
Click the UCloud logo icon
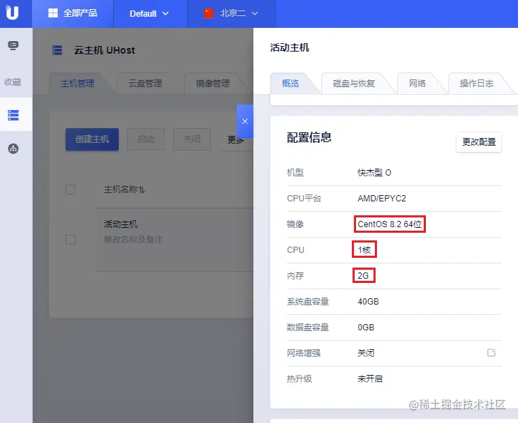coord(12,13)
